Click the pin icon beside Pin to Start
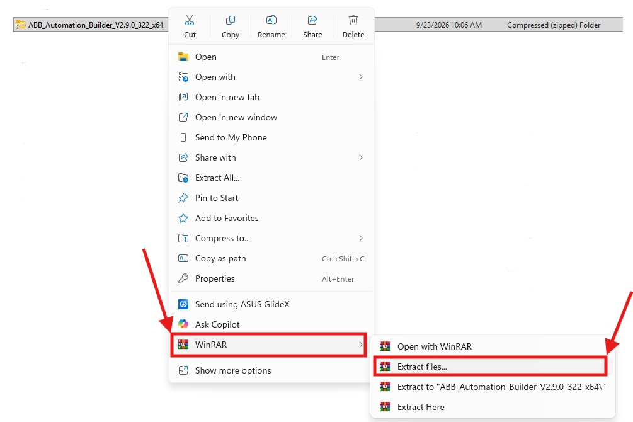Viewport: 633px width, 422px height. [183, 198]
